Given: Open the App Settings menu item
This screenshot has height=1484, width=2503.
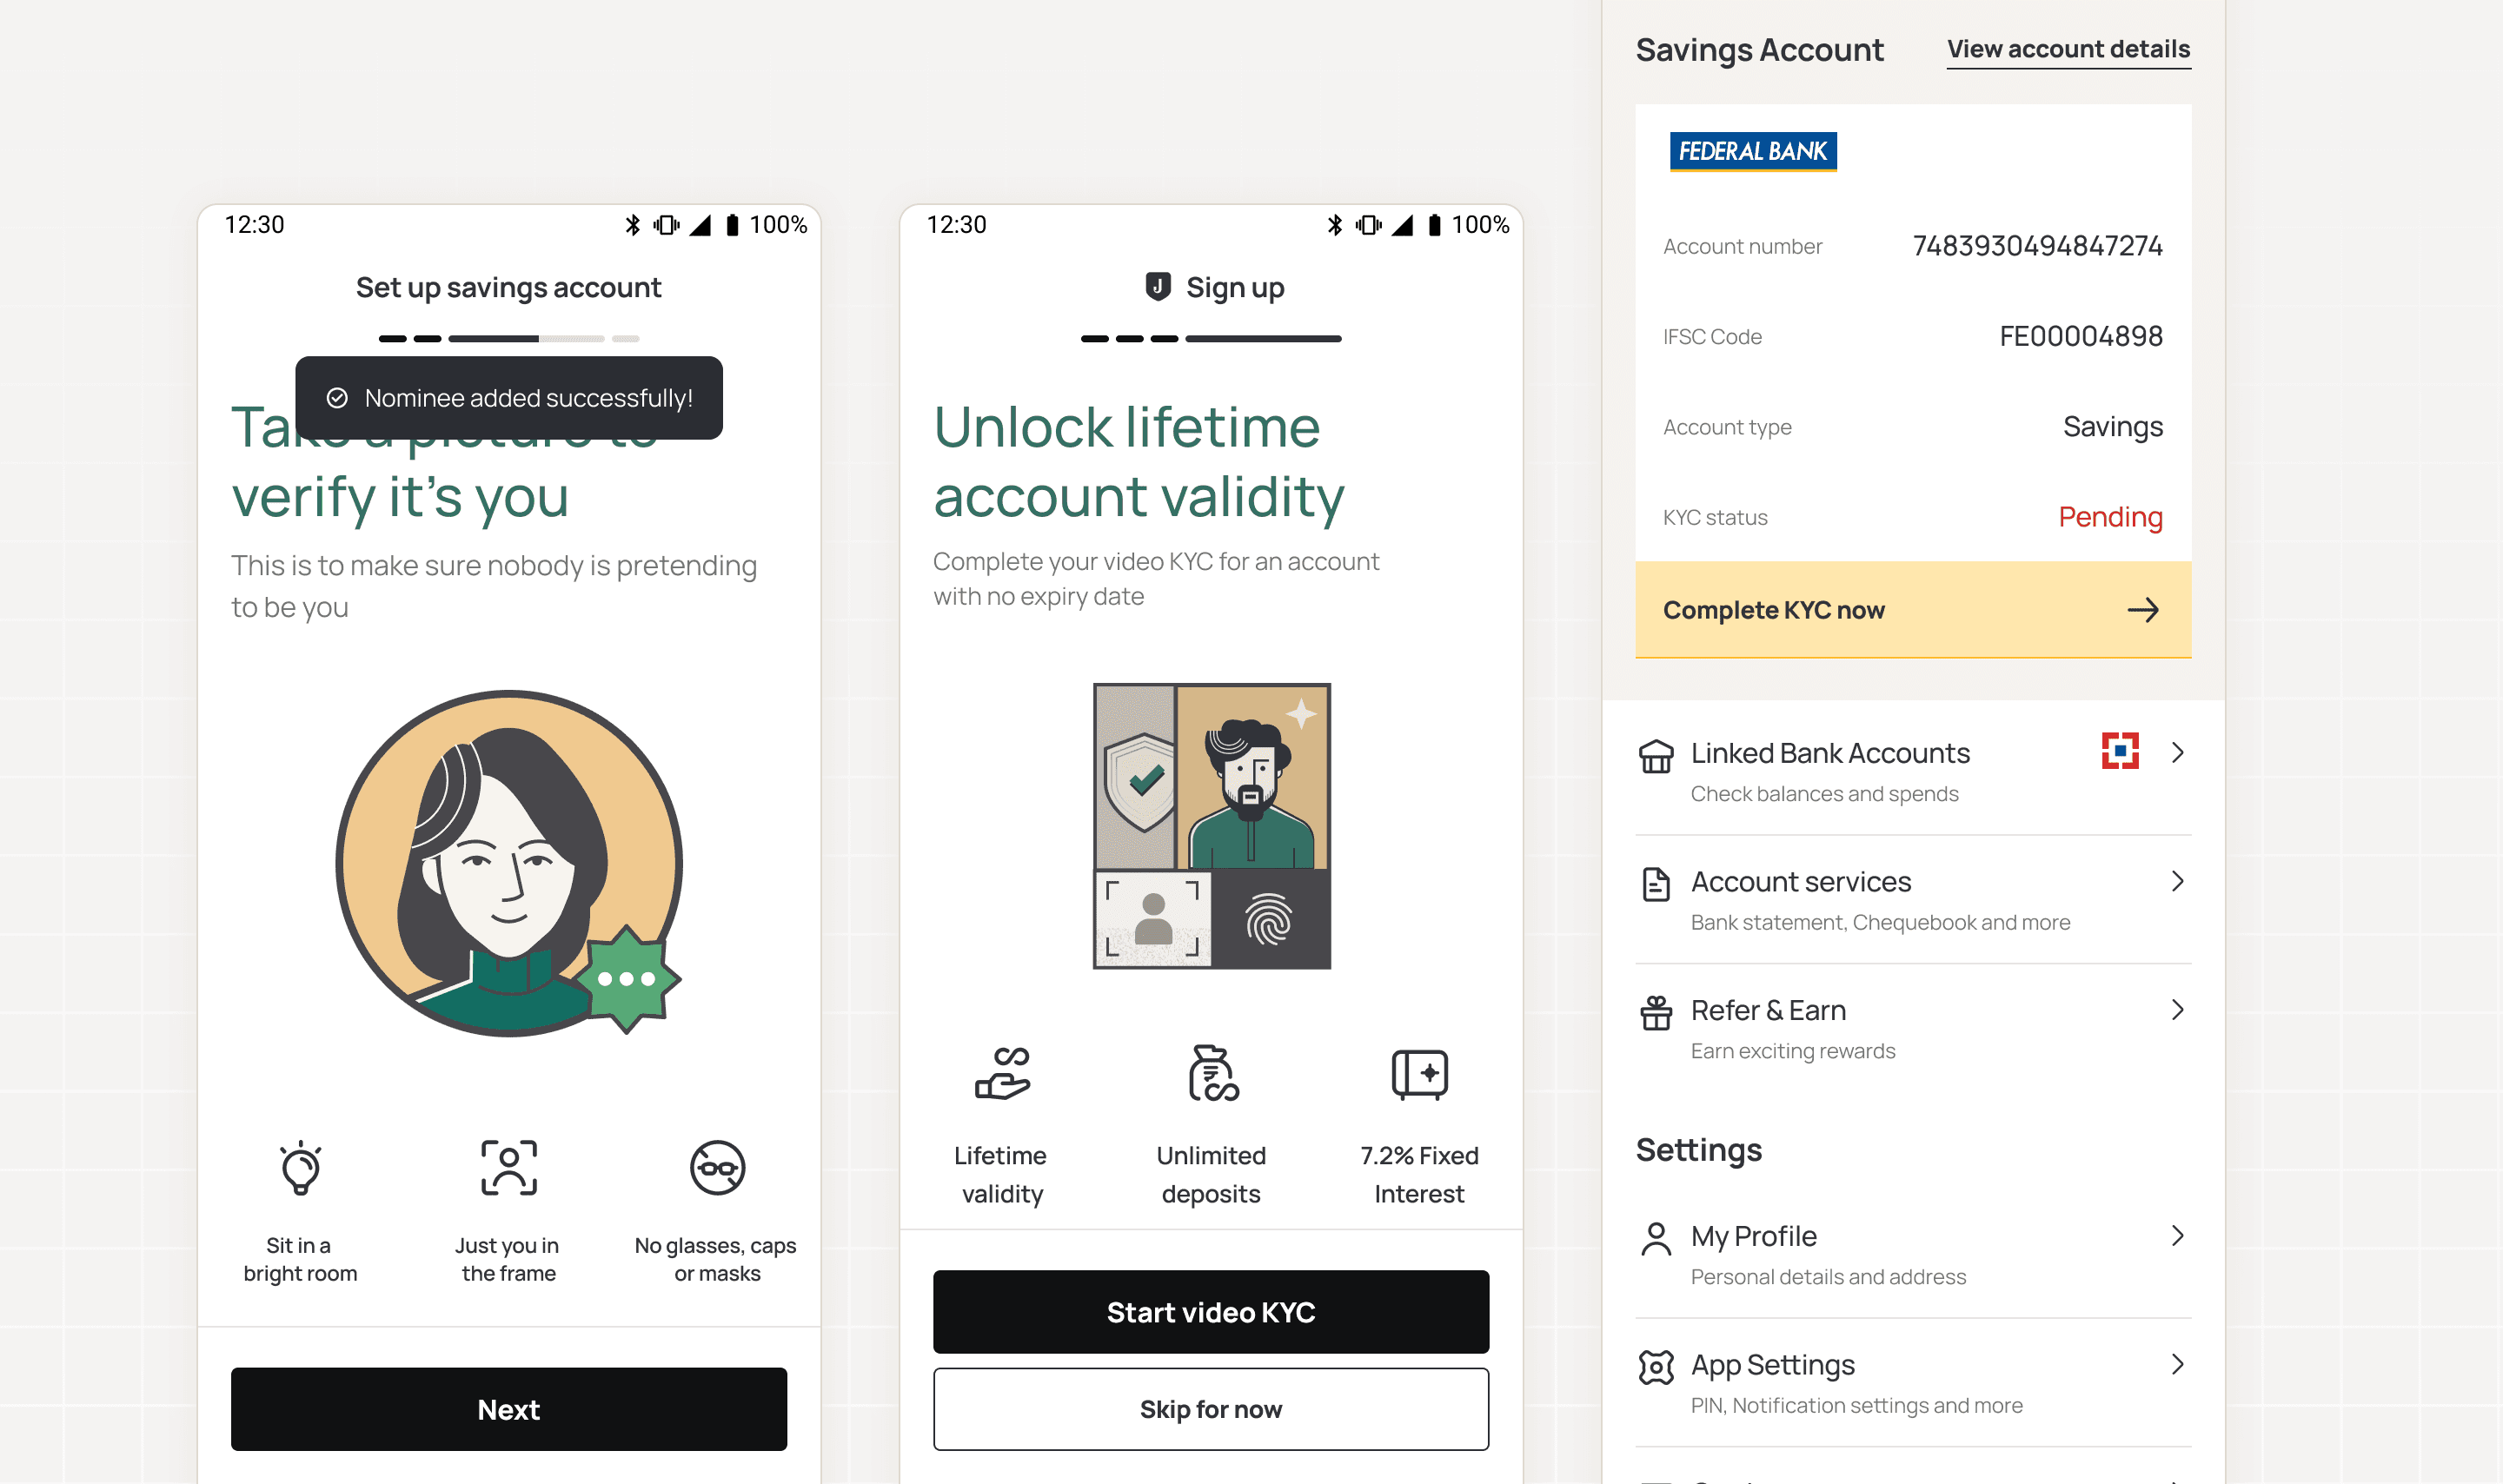Looking at the screenshot, I should 1913,1383.
